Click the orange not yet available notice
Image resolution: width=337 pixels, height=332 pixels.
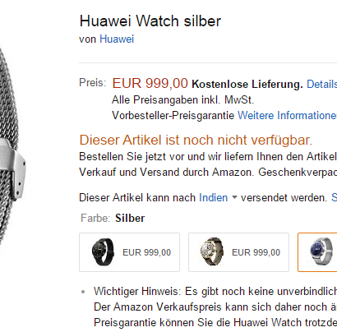click(x=196, y=140)
